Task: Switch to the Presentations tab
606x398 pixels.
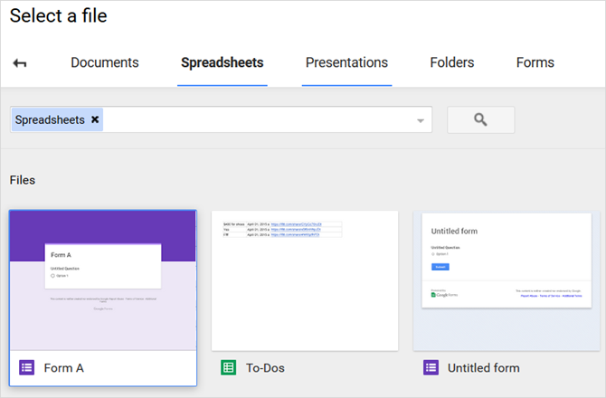Action: [x=346, y=62]
